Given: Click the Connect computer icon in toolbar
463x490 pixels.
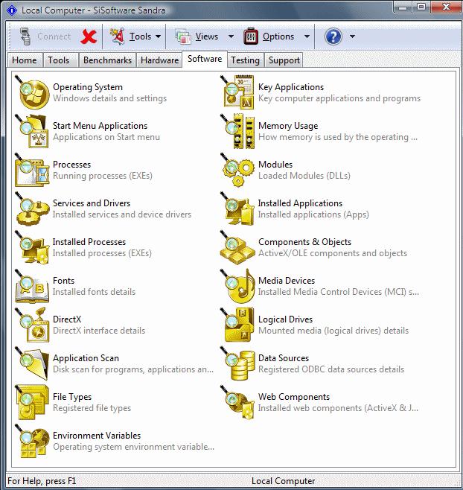Looking at the screenshot, I should pyautogui.click(x=25, y=36).
